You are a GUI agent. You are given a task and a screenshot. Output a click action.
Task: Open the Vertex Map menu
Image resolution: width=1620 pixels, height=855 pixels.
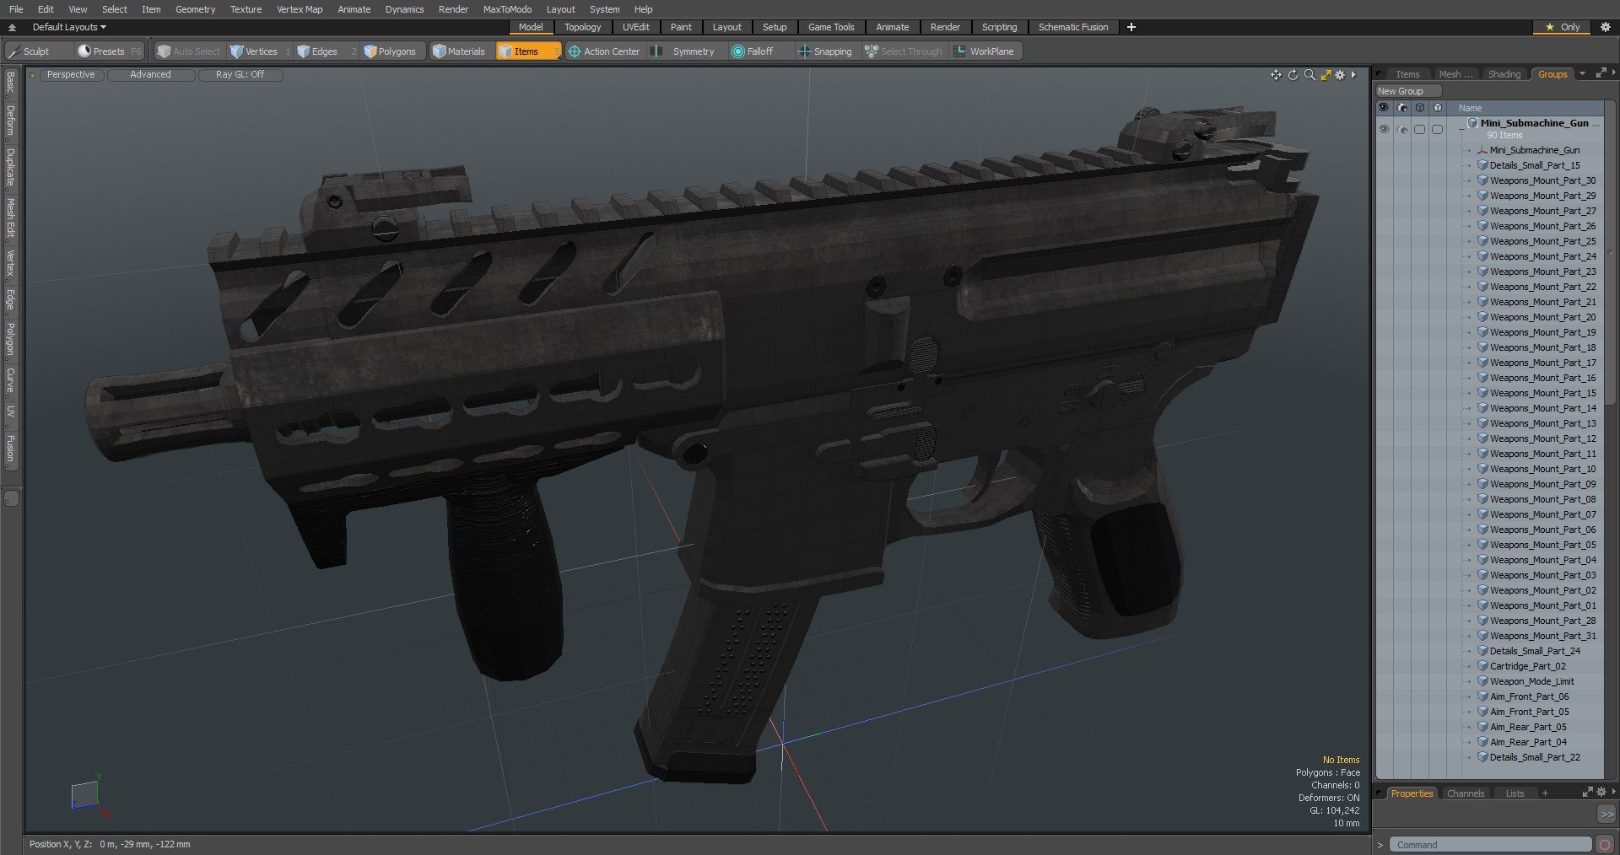[x=300, y=9]
